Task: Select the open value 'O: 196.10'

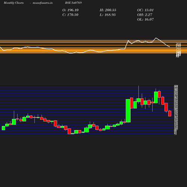Action: point(70,10)
